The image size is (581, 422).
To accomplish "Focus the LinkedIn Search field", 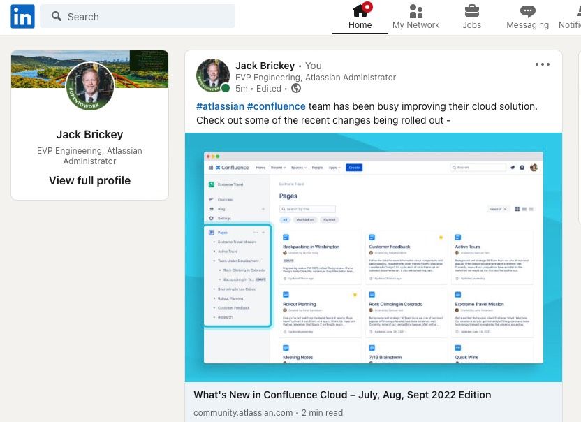I will (138, 16).
